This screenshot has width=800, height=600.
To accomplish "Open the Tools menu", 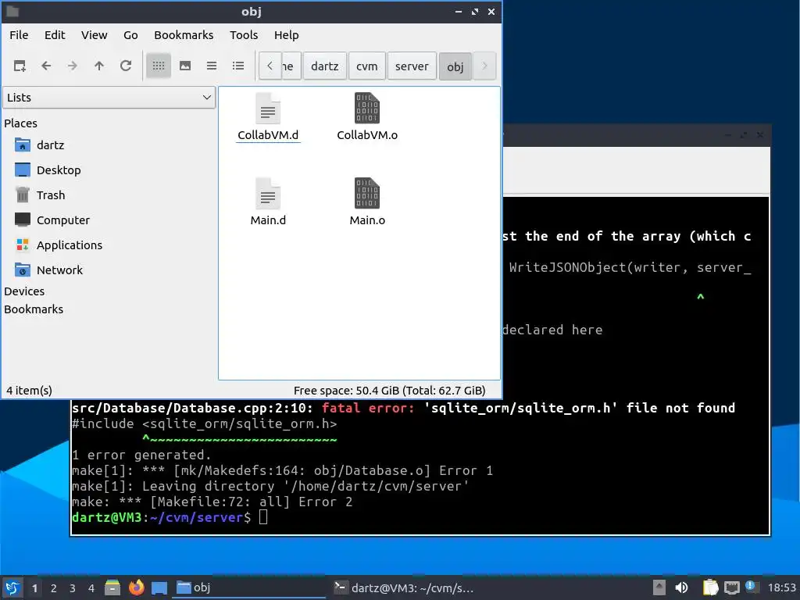I will tap(244, 35).
